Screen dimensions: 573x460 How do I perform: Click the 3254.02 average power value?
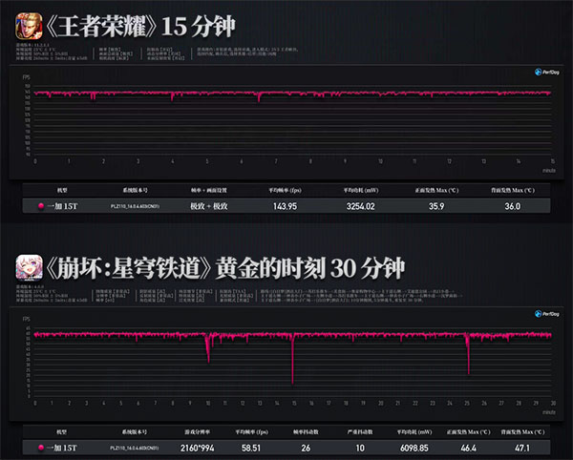point(360,206)
